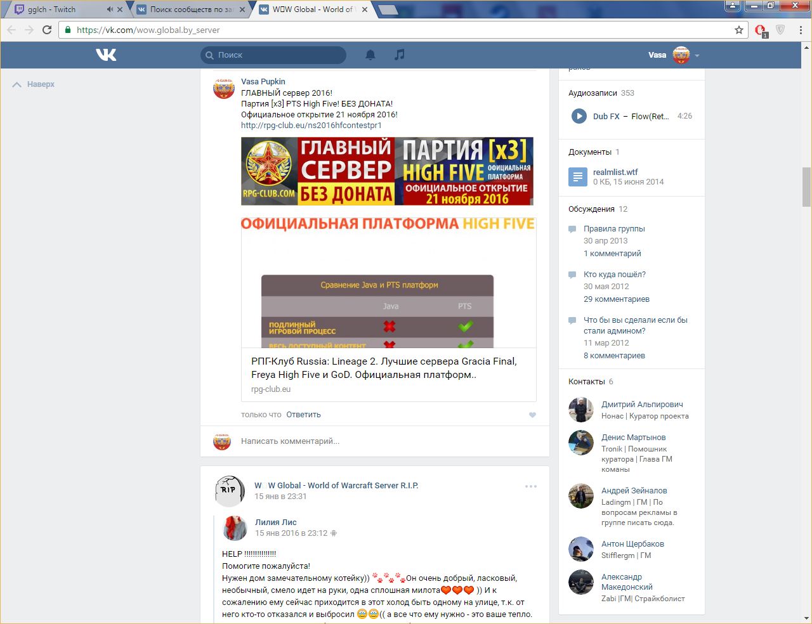Like the Vasa Pupkin post

click(x=532, y=415)
